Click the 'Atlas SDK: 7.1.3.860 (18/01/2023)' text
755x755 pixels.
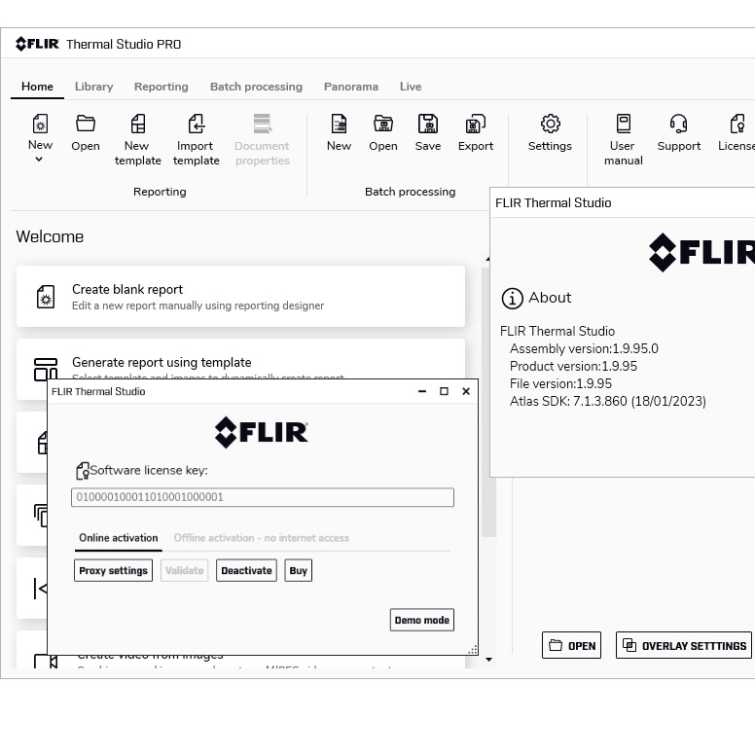(608, 402)
